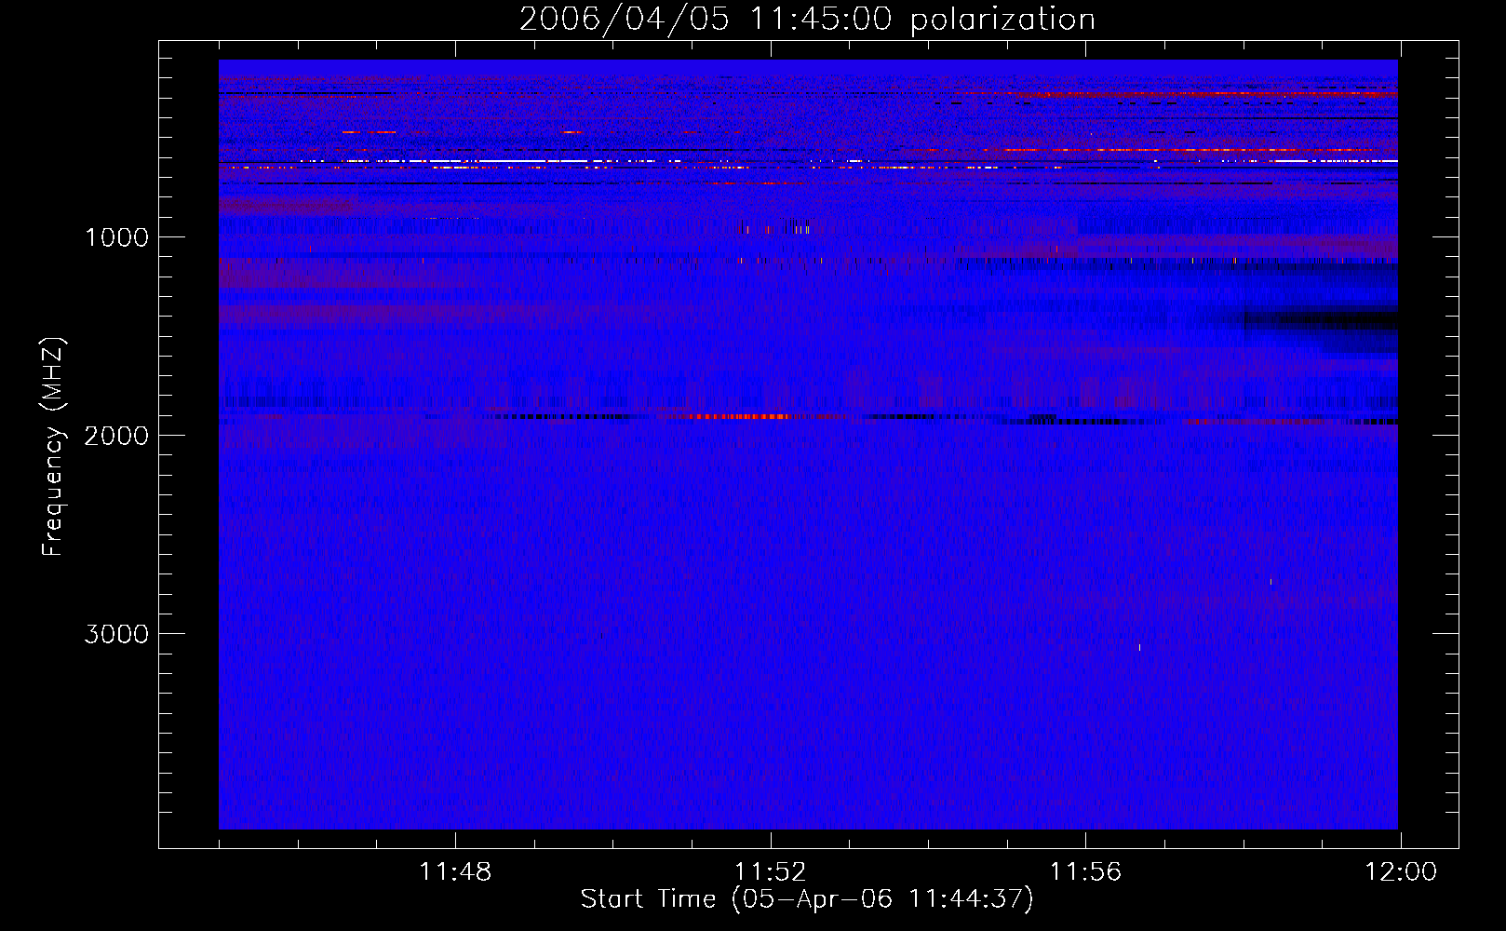Click the 'Start Time (05-Apr-06 11:44:37)' label
The image size is (1506, 931).
807,899
